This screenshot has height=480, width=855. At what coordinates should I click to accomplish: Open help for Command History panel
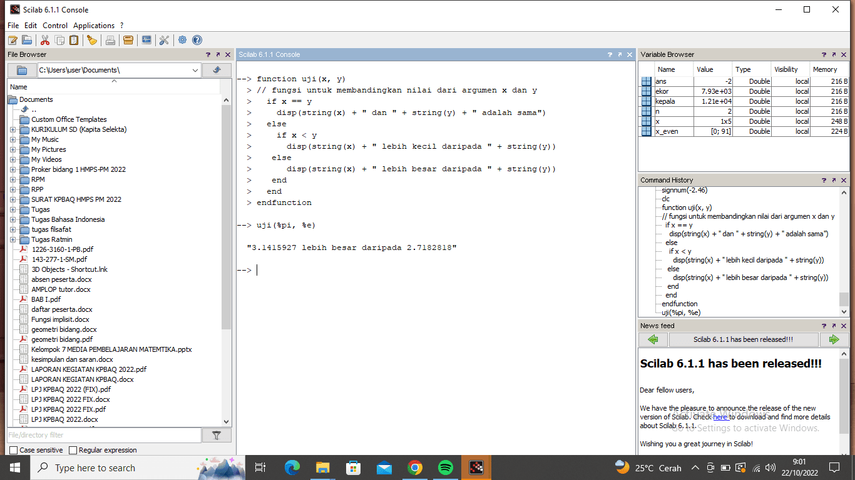click(824, 180)
